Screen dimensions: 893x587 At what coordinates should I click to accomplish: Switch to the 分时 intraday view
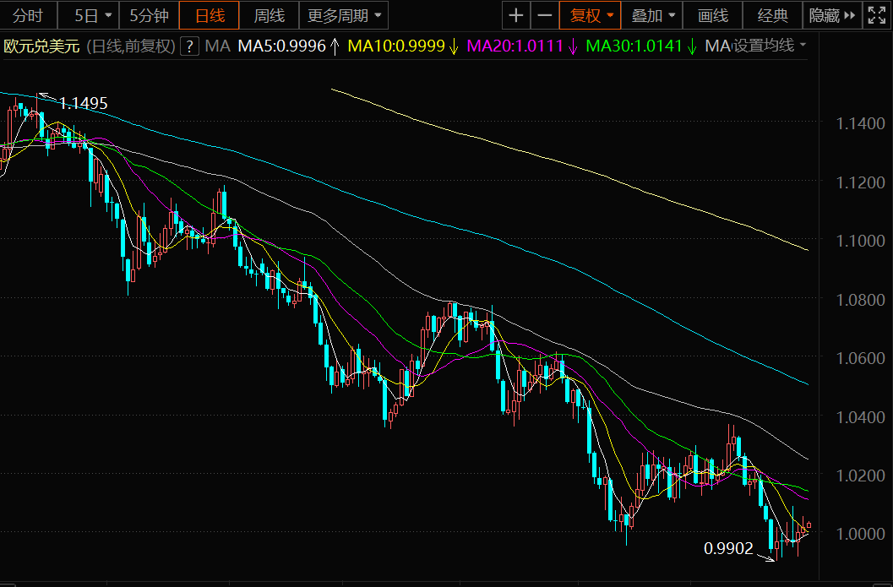[28, 15]
